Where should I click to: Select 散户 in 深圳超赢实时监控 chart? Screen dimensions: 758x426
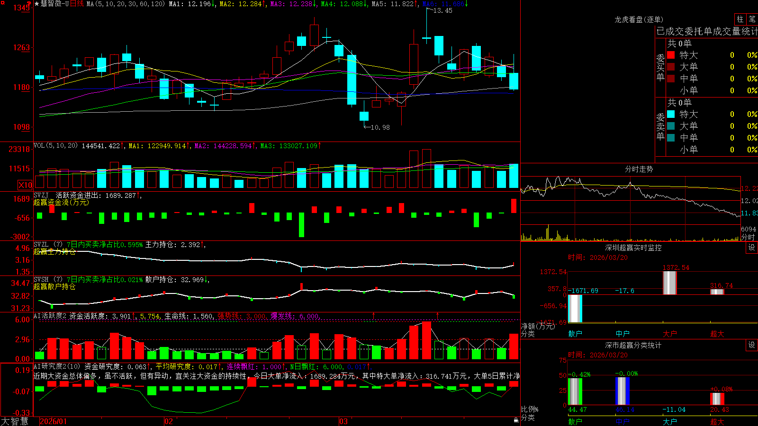point(575,334)
